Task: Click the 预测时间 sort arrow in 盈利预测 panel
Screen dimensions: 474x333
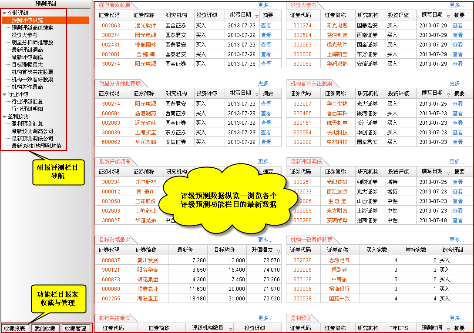Action: pos(448,329)
